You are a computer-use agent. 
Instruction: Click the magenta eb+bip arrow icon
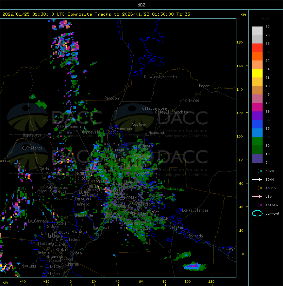click(257, 205)
